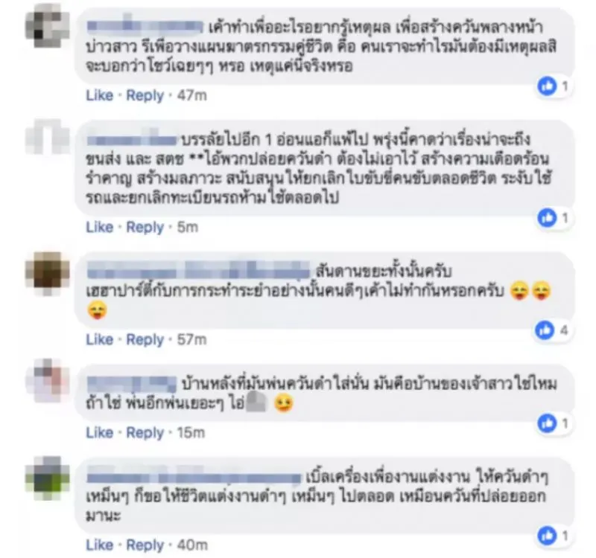Open green avatar of 40m commenter
This screenshot has width=596, height=558.
tap(47, 478)
